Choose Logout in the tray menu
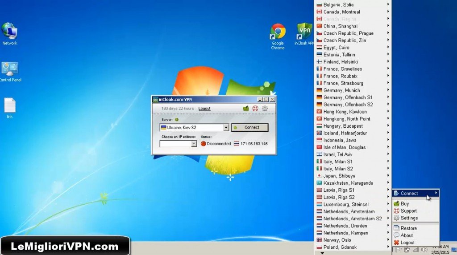 point(415,243)
